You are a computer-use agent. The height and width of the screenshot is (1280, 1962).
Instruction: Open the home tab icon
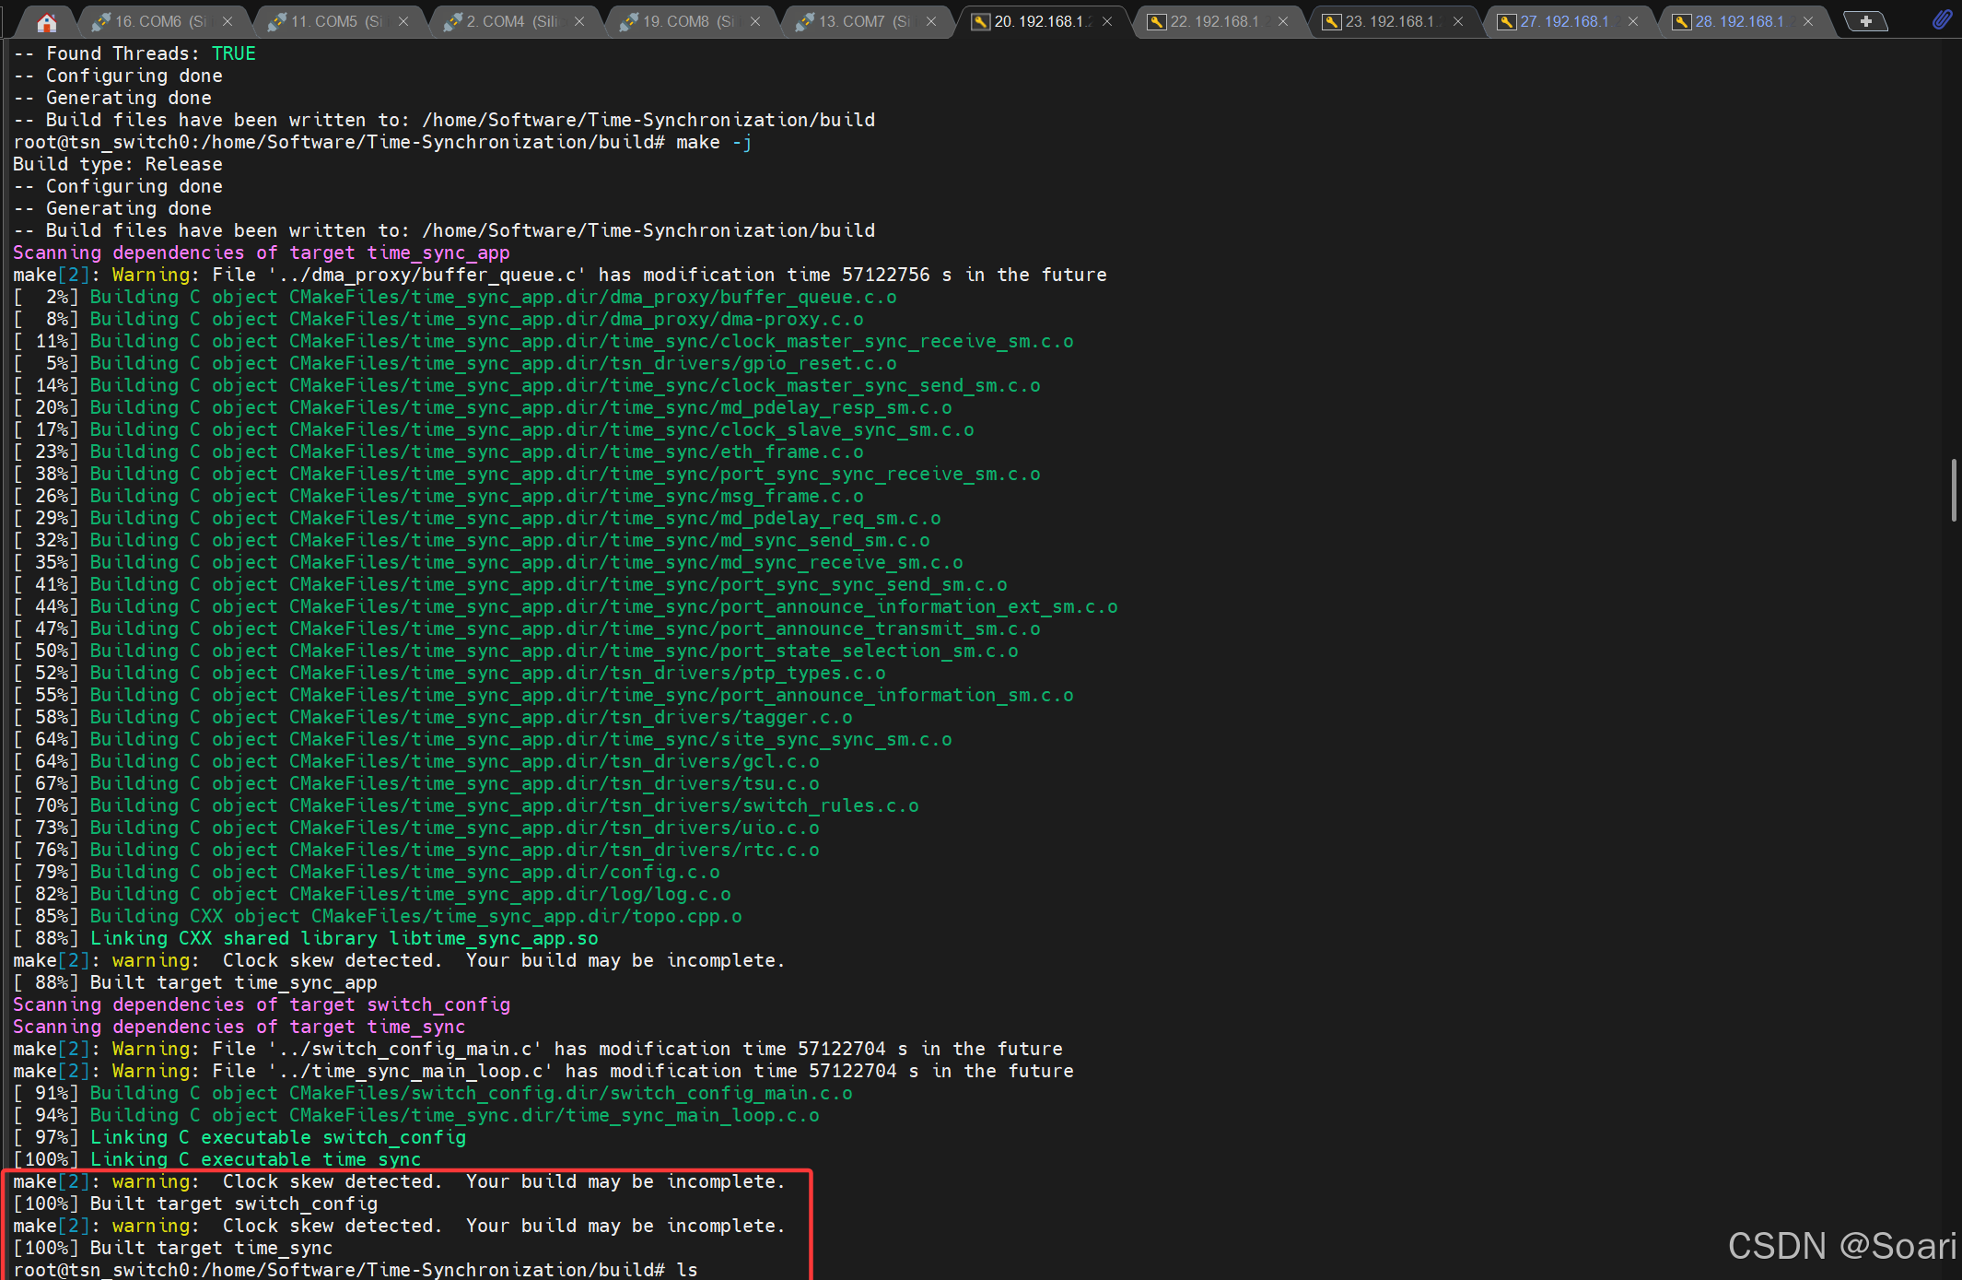coord(47,21)
